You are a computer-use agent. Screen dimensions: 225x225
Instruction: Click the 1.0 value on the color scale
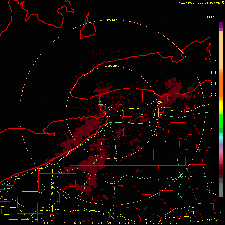[214, 150]
